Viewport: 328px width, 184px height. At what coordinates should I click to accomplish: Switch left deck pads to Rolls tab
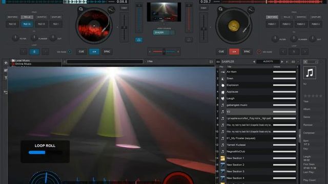[27, 17]
